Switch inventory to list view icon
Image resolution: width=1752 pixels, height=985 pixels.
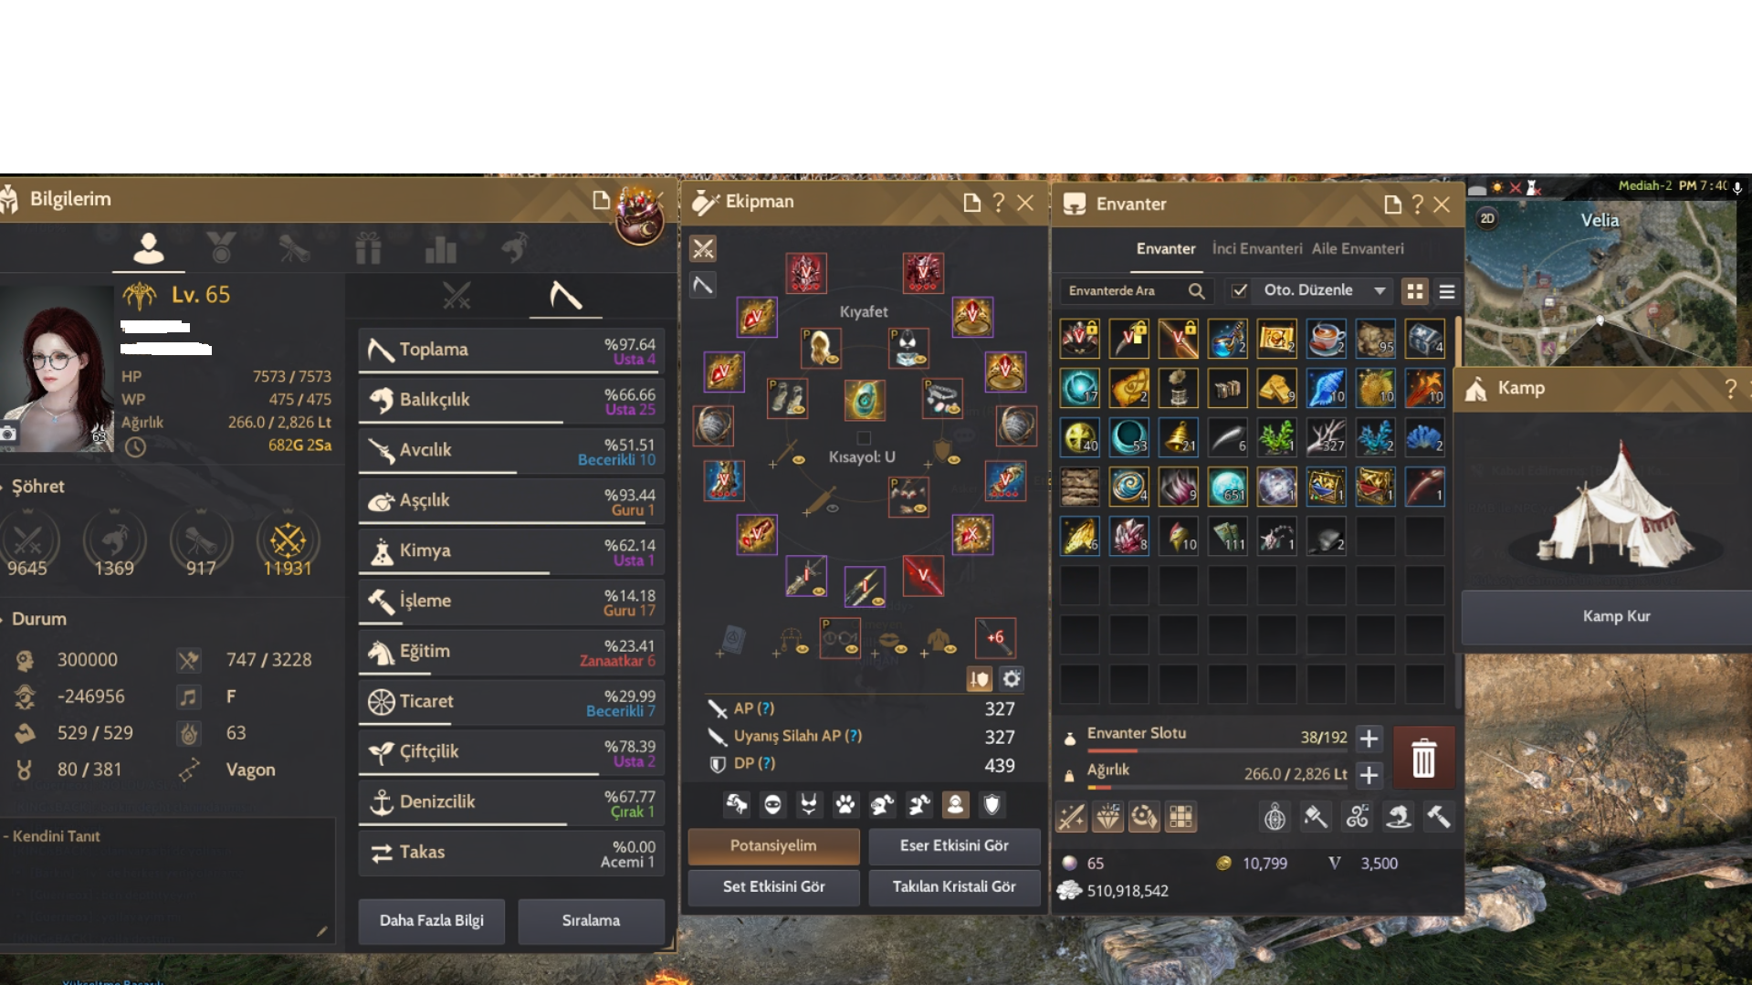tap(1446, 291)
